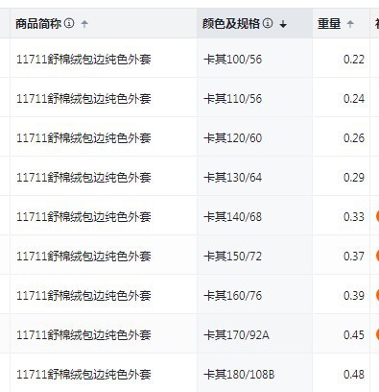Select product name in 卡其160/76 row

[83, 296]
